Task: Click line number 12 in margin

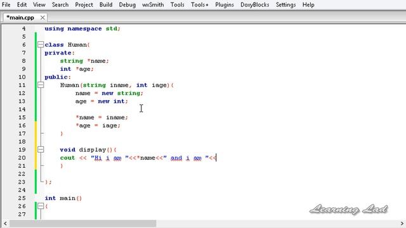Action: point(22,93)
